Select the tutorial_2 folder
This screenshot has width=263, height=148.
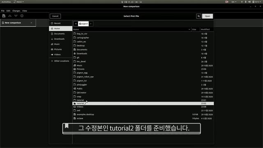click(x=143, y=104)
